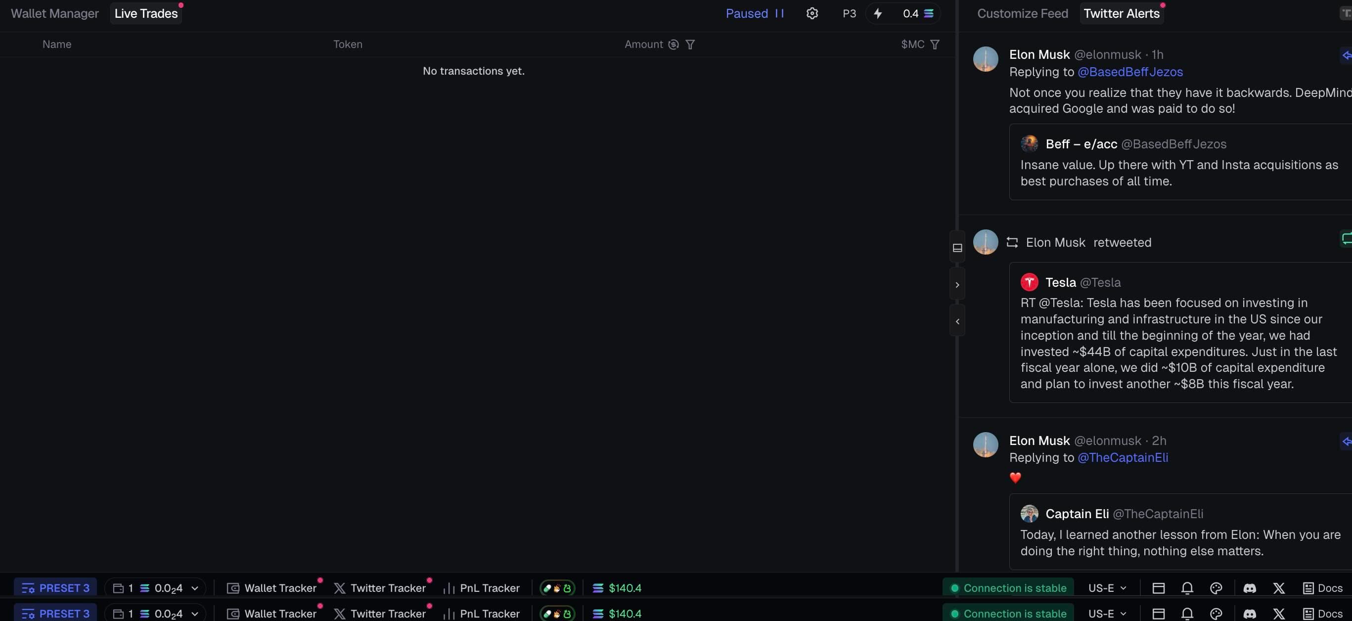The height and width of the screenshot is (621, 1352).
Task: Click the $MC column header text
Action: 913,44
